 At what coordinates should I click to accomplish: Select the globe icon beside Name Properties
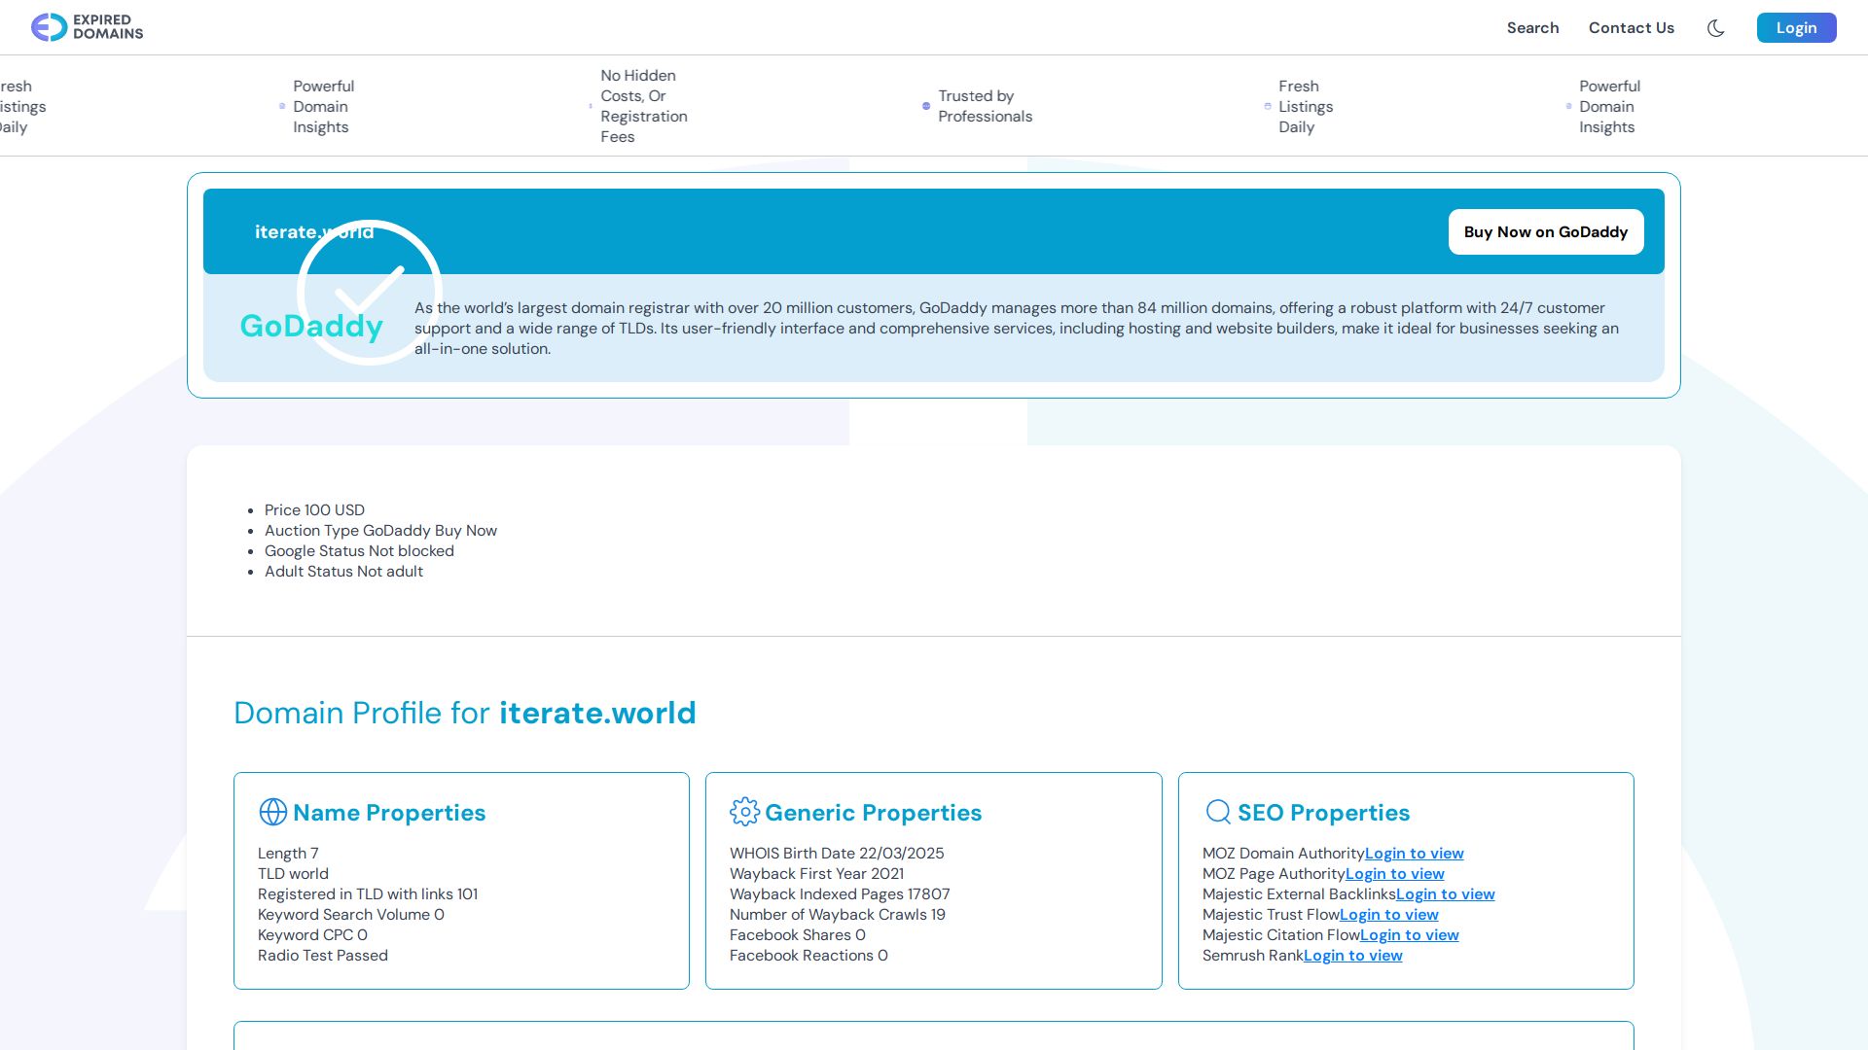(271, 810)
